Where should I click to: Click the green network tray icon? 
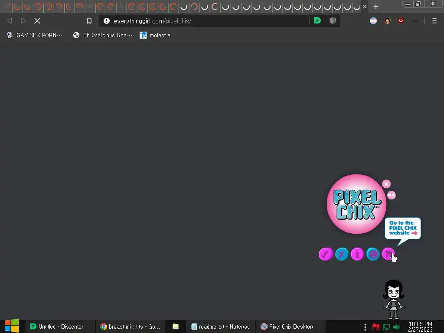coord(386,327)
